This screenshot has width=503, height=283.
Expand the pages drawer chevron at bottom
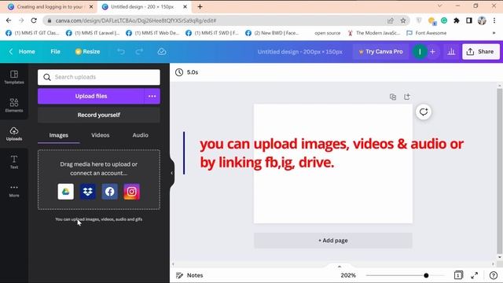coord(340,266)
